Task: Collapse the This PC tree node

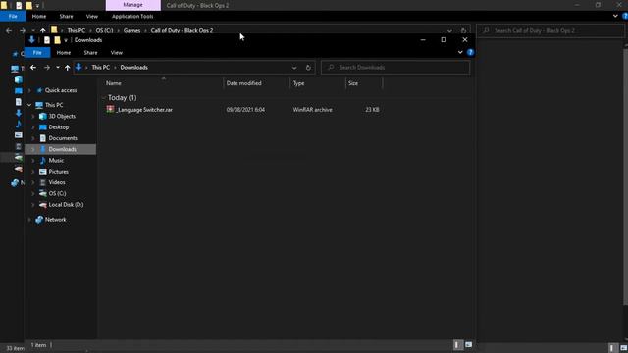Action: 29,105
